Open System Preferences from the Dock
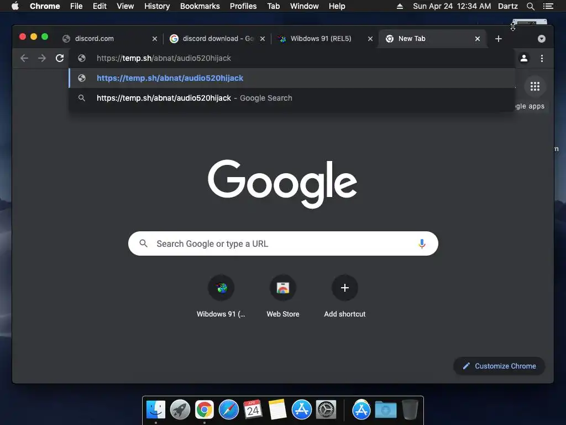566x425 pixels. pos(326,410)
